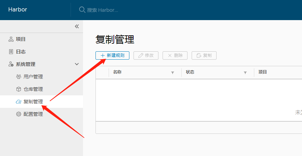Open 项目 in the sidebar
The width and height of the screenshot is (302, 156).
(21, 39)
